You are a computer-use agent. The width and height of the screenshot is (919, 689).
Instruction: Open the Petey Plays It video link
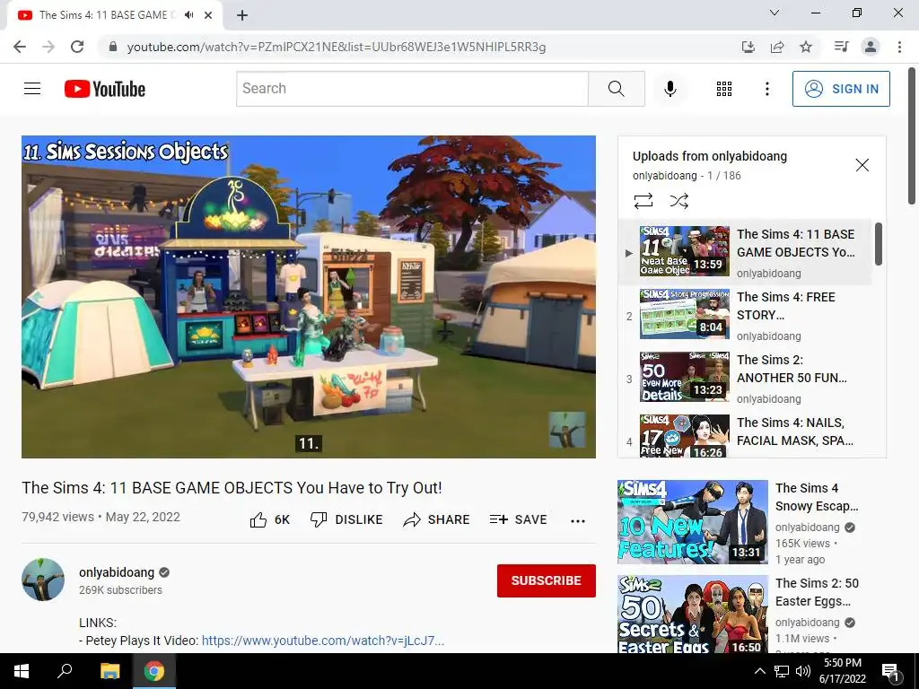pyautogui.click(x=323, y=641)
